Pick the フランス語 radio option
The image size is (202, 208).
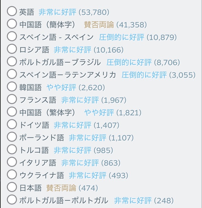point(12,100)
